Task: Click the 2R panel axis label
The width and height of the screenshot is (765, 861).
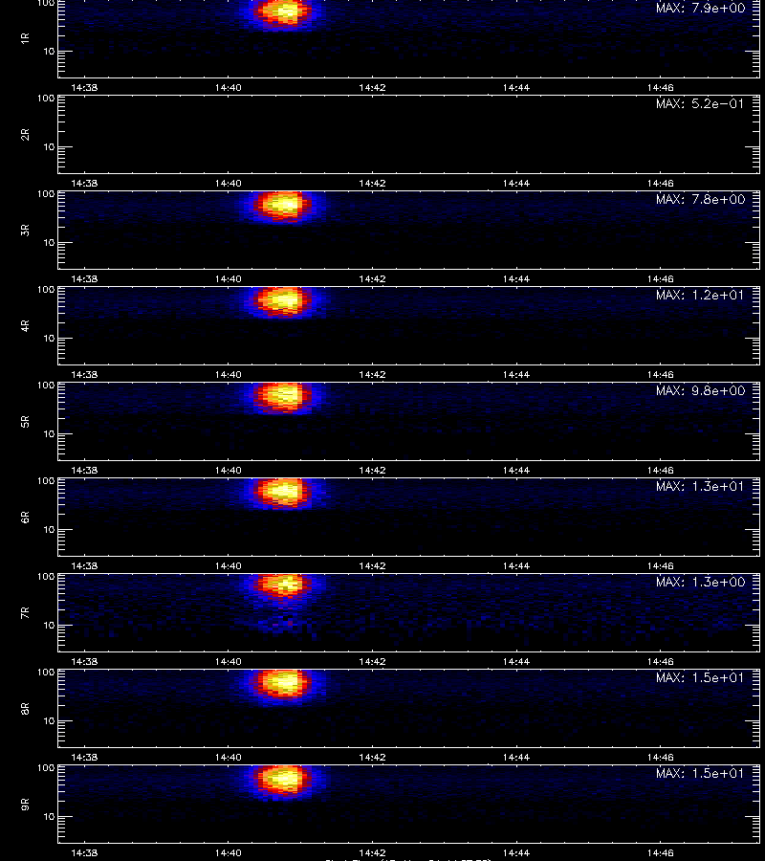Action: [25, 135]
